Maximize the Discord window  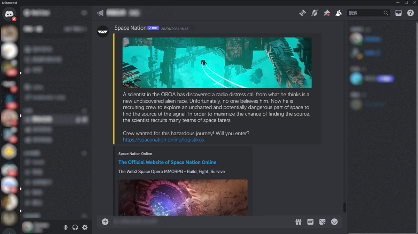[406, 2]
